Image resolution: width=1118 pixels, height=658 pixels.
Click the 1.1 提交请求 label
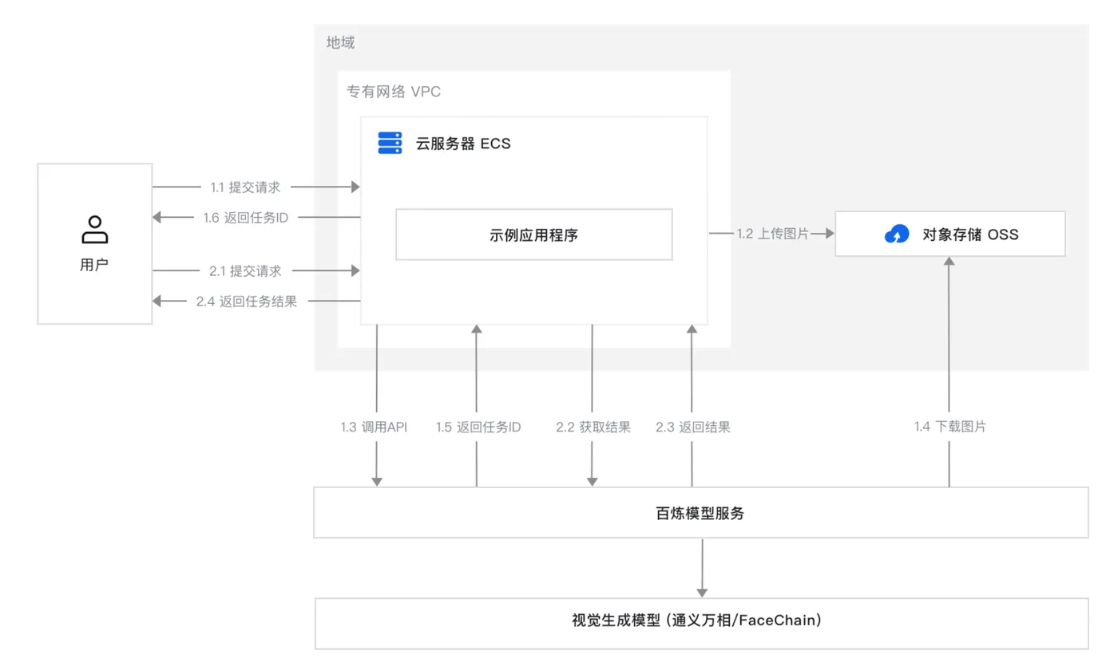(245, 187)
